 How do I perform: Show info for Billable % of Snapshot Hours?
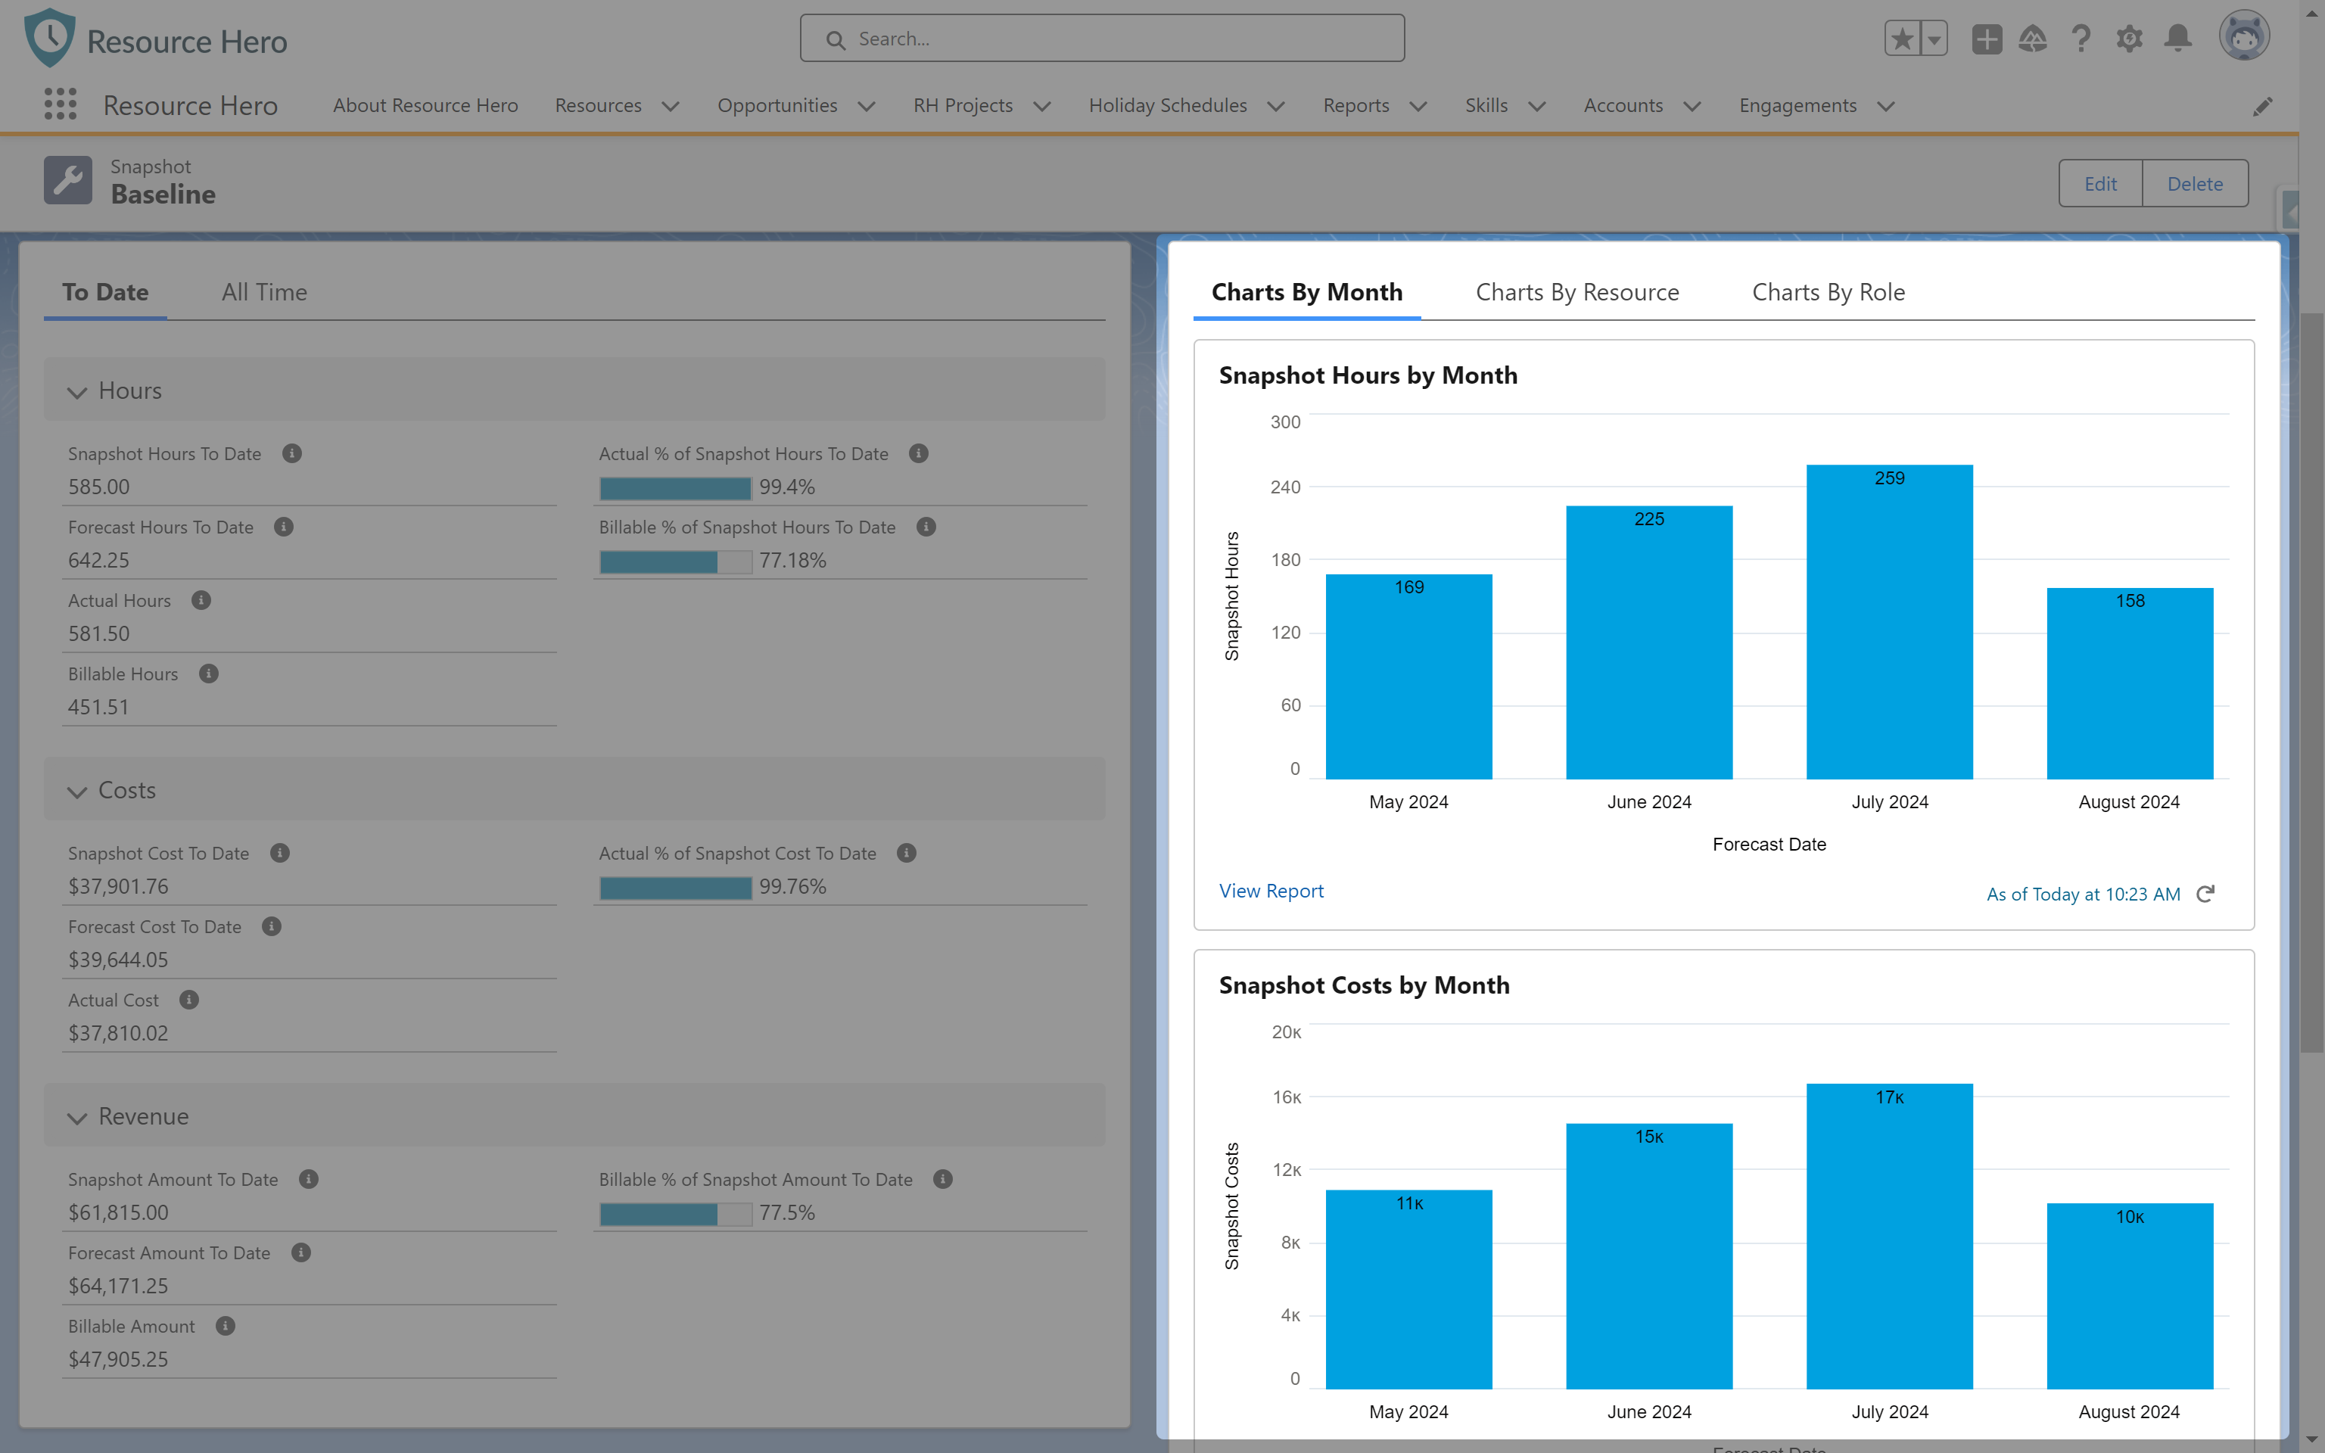click(x=926, y=527)
